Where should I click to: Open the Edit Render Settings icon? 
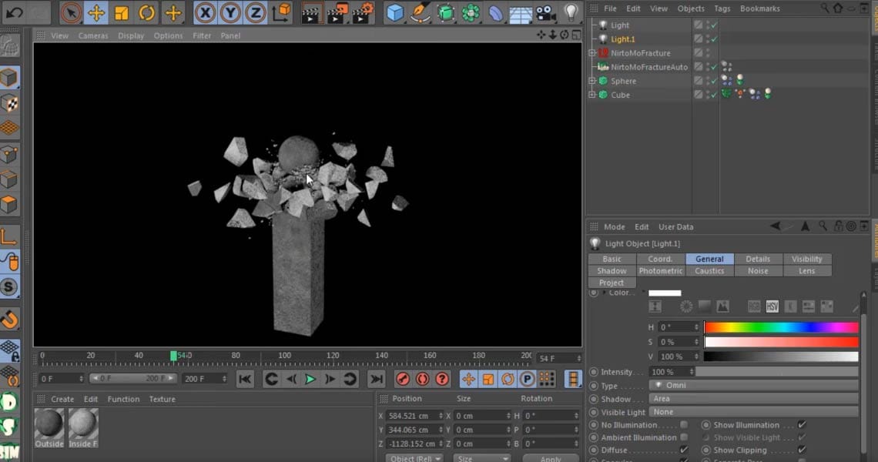362,13
